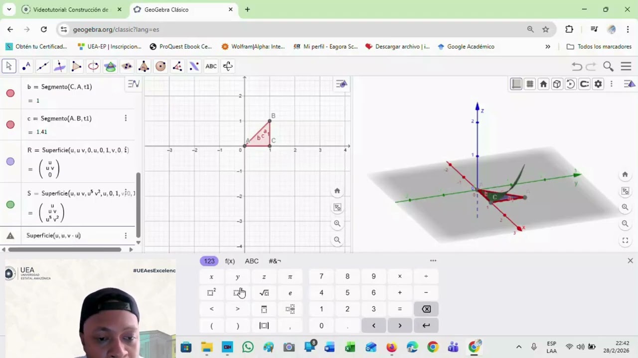
Task: Switch keyboard to 123 tab
Action: pos(209,261)
